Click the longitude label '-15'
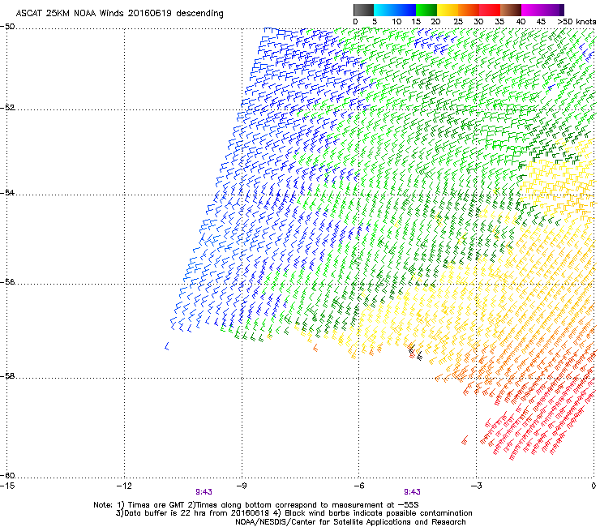Viewport: 600px width, 527px height. coord(7,486)
